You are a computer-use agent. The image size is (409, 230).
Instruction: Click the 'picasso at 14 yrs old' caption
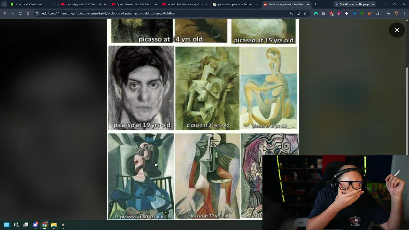(x=171, y=39)
